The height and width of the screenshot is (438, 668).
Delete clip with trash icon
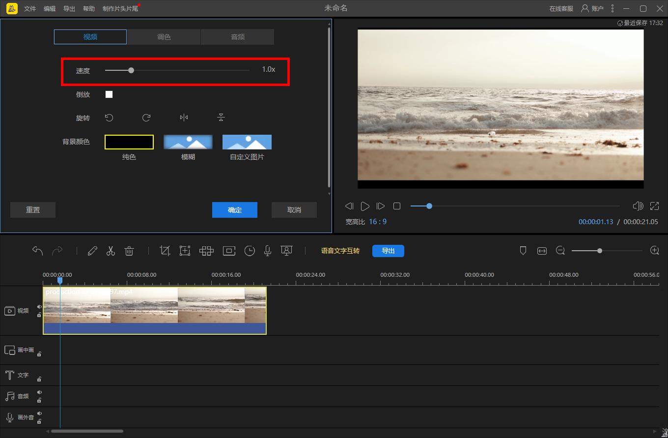[x=129, y=251]
